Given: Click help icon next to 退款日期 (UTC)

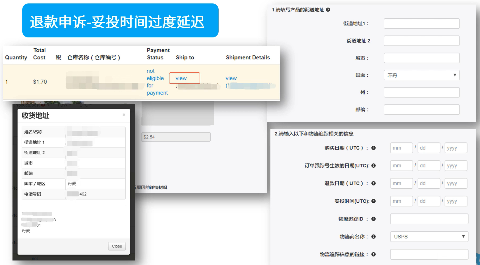Looking at the screenshot, I should point(373,184).
